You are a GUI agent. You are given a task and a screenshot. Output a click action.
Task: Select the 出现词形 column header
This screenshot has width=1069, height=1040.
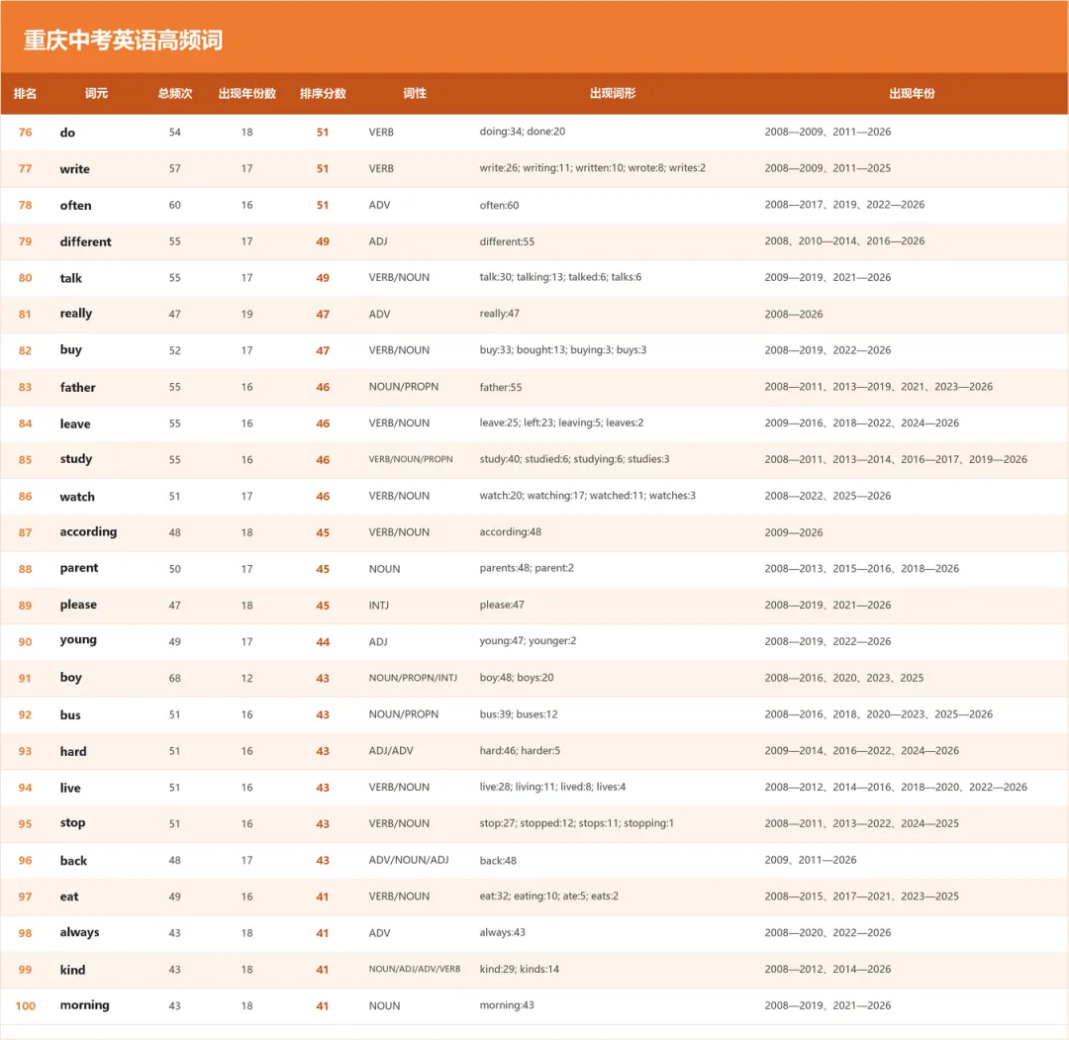pyautogui.click(x=613, y=93)
